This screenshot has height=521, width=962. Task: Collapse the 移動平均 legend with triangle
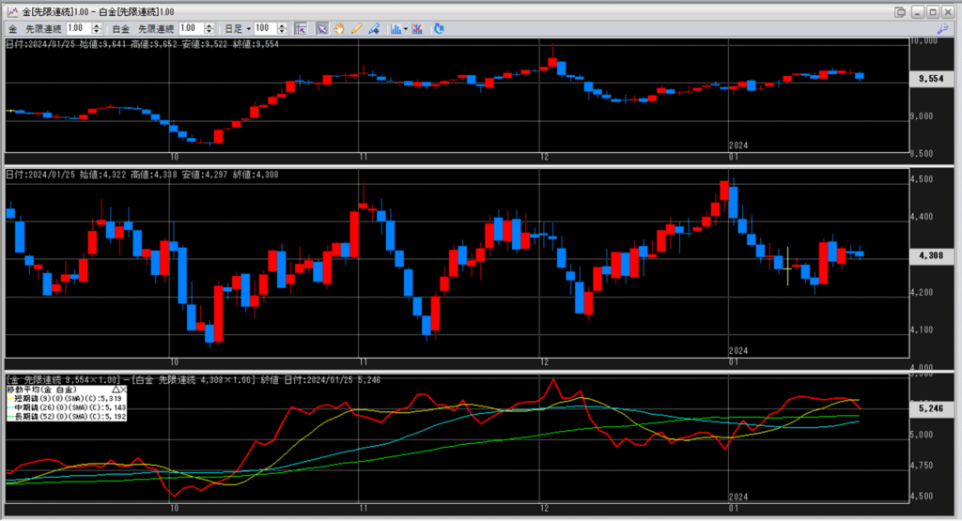click(x=116, y=388)
